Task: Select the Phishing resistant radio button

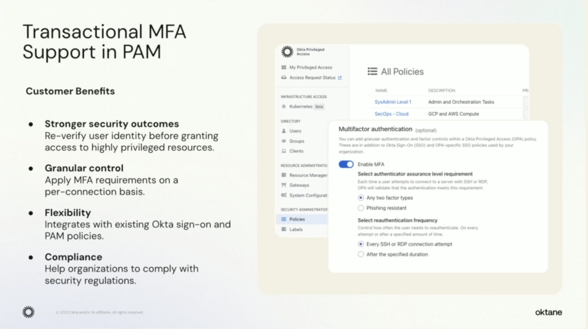Action: (x=361, y=208)
